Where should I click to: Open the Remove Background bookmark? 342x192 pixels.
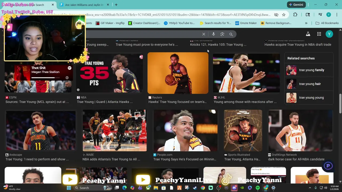tap(276, 23)
